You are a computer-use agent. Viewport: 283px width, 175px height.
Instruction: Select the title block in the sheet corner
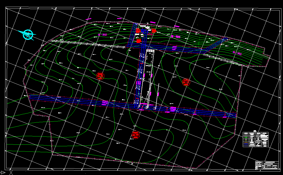(x=267, y=165)
